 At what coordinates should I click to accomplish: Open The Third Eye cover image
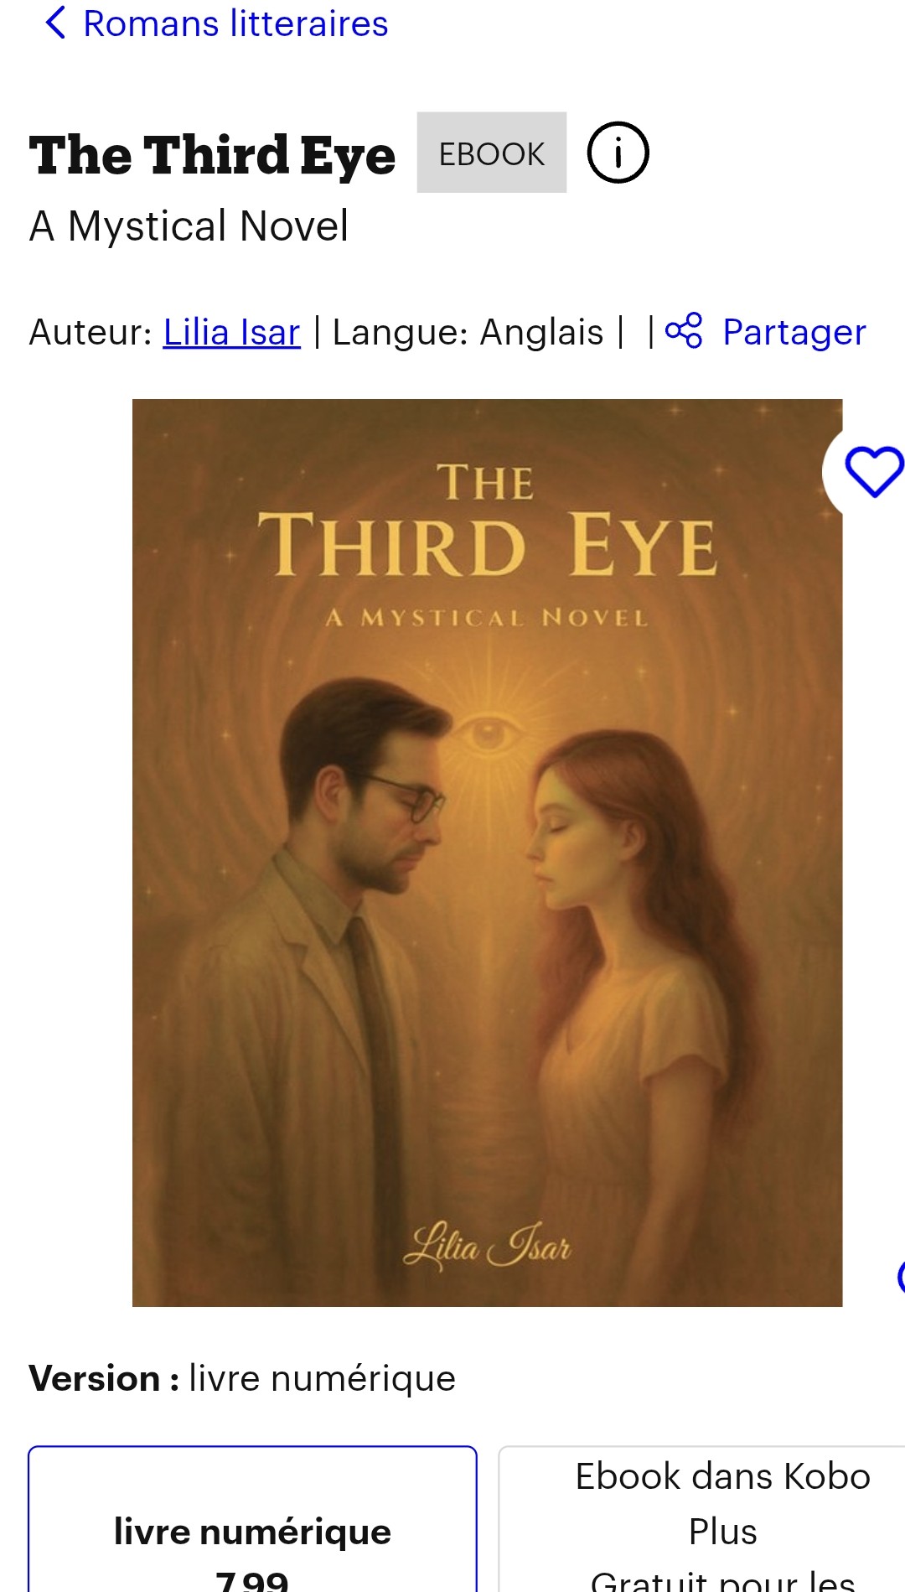pyautogui.click(x=487, y=853)
